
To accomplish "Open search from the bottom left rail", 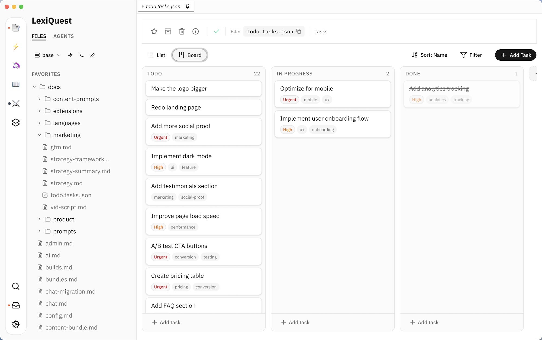I will [16, 286].
